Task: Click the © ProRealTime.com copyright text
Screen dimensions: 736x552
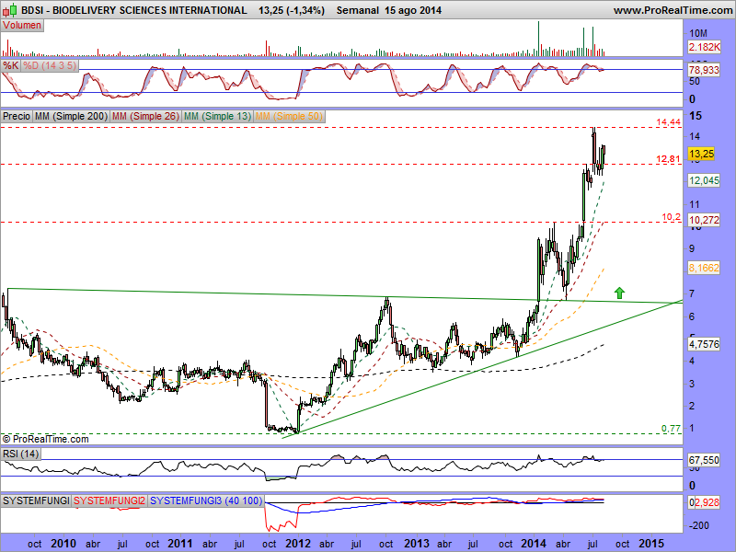Action: (45, 440)
